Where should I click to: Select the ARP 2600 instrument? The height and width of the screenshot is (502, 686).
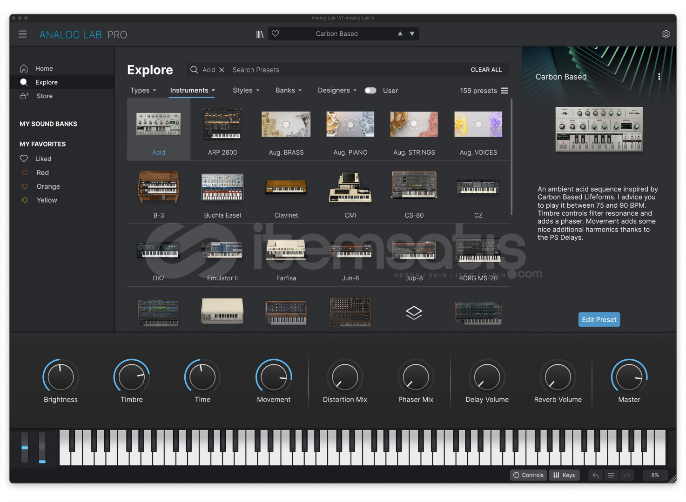(222, 130)
